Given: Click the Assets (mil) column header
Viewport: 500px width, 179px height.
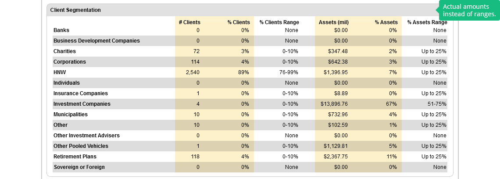Looking at the screenshot, I should (333, 22).
